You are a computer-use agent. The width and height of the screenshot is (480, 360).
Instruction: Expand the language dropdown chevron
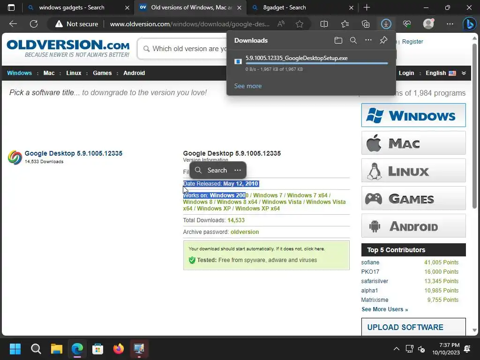point(464,73)
